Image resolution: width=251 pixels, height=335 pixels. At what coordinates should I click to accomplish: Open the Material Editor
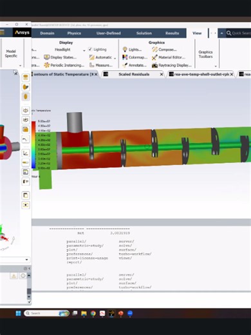coord(169,57)
